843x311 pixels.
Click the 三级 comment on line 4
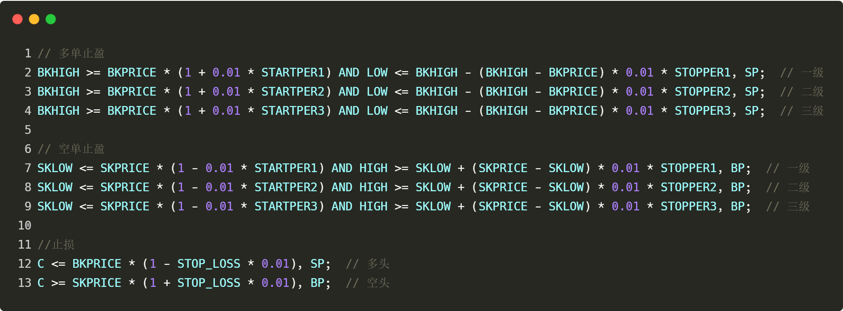[812, 111]
